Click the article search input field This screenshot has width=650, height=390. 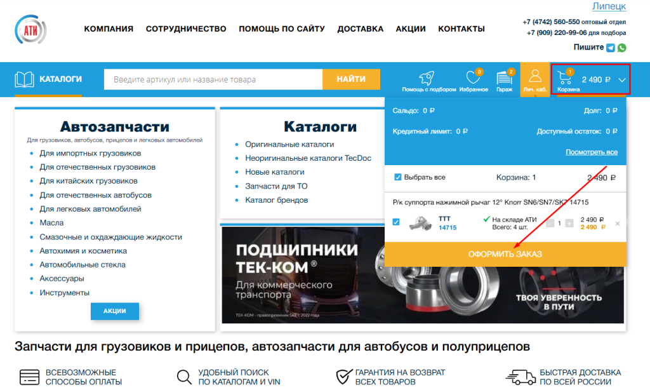(213, 79)
